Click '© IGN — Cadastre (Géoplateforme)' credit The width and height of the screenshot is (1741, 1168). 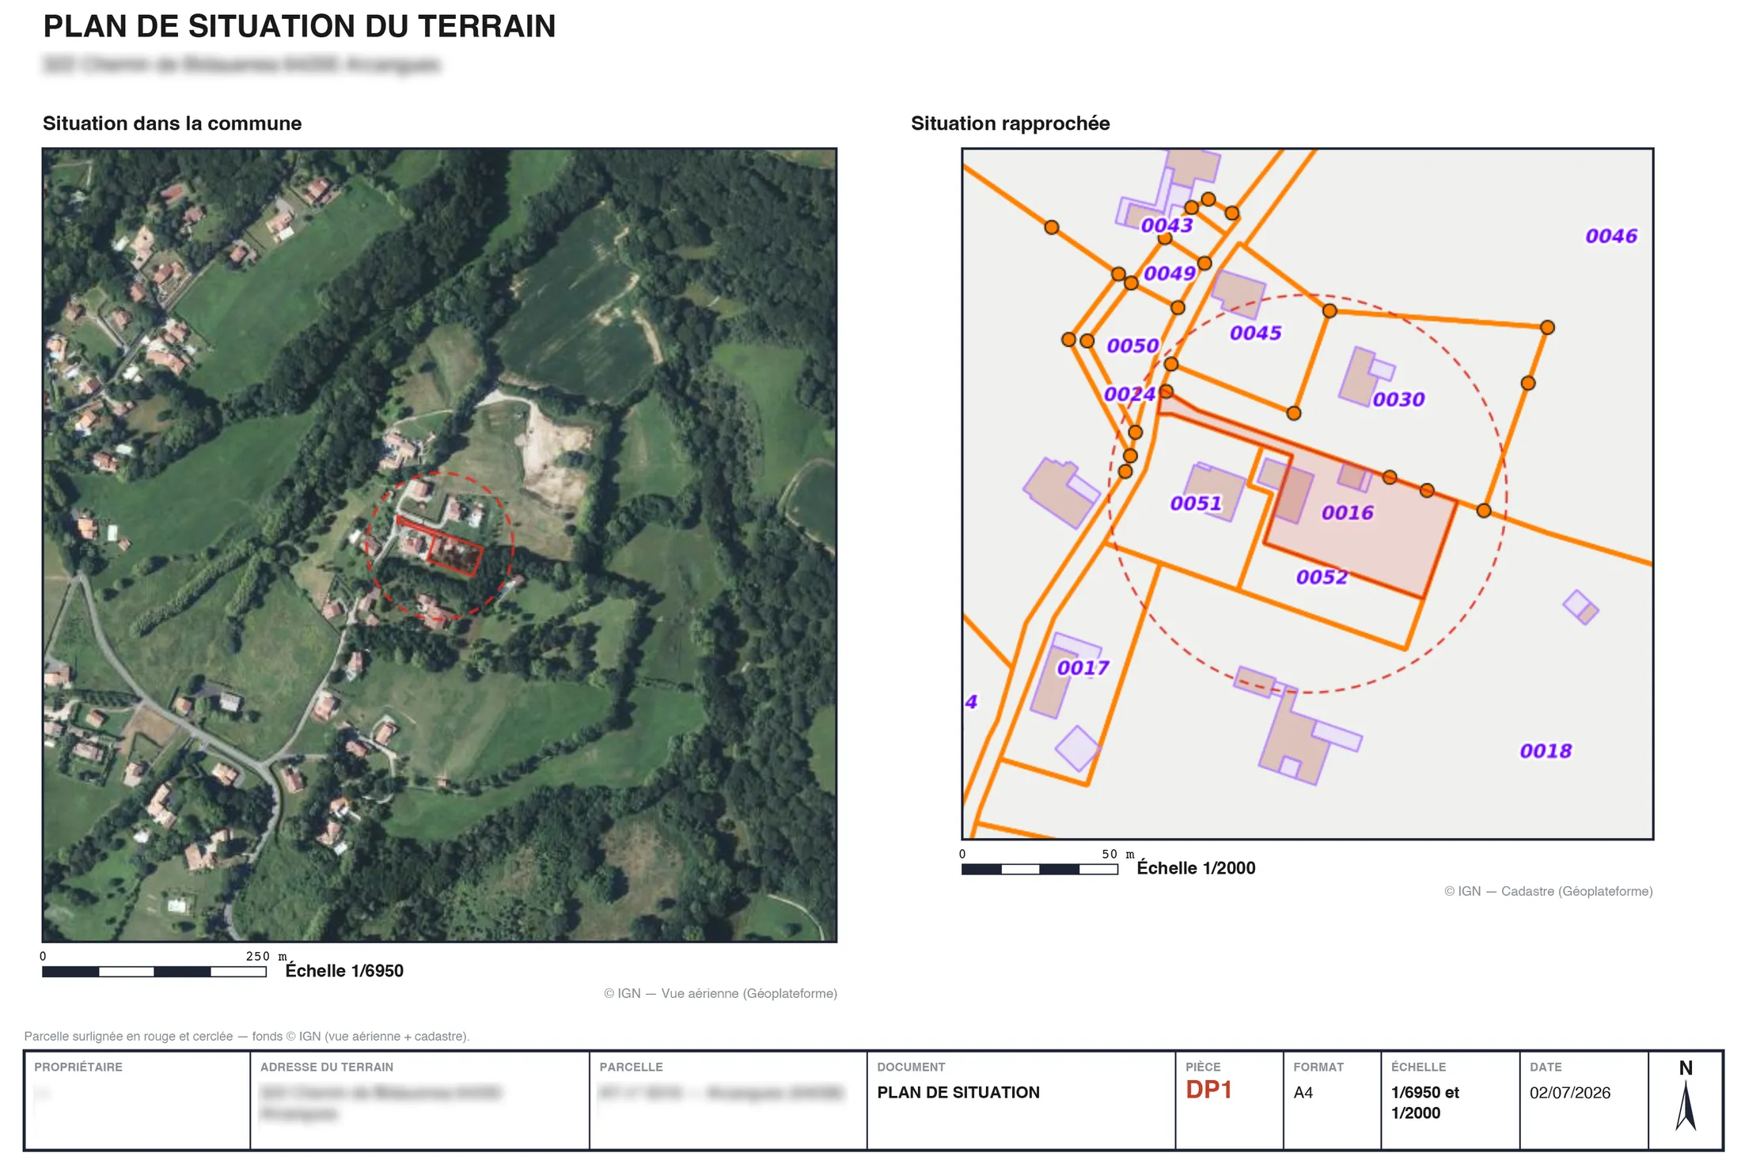coord(1549,891)
